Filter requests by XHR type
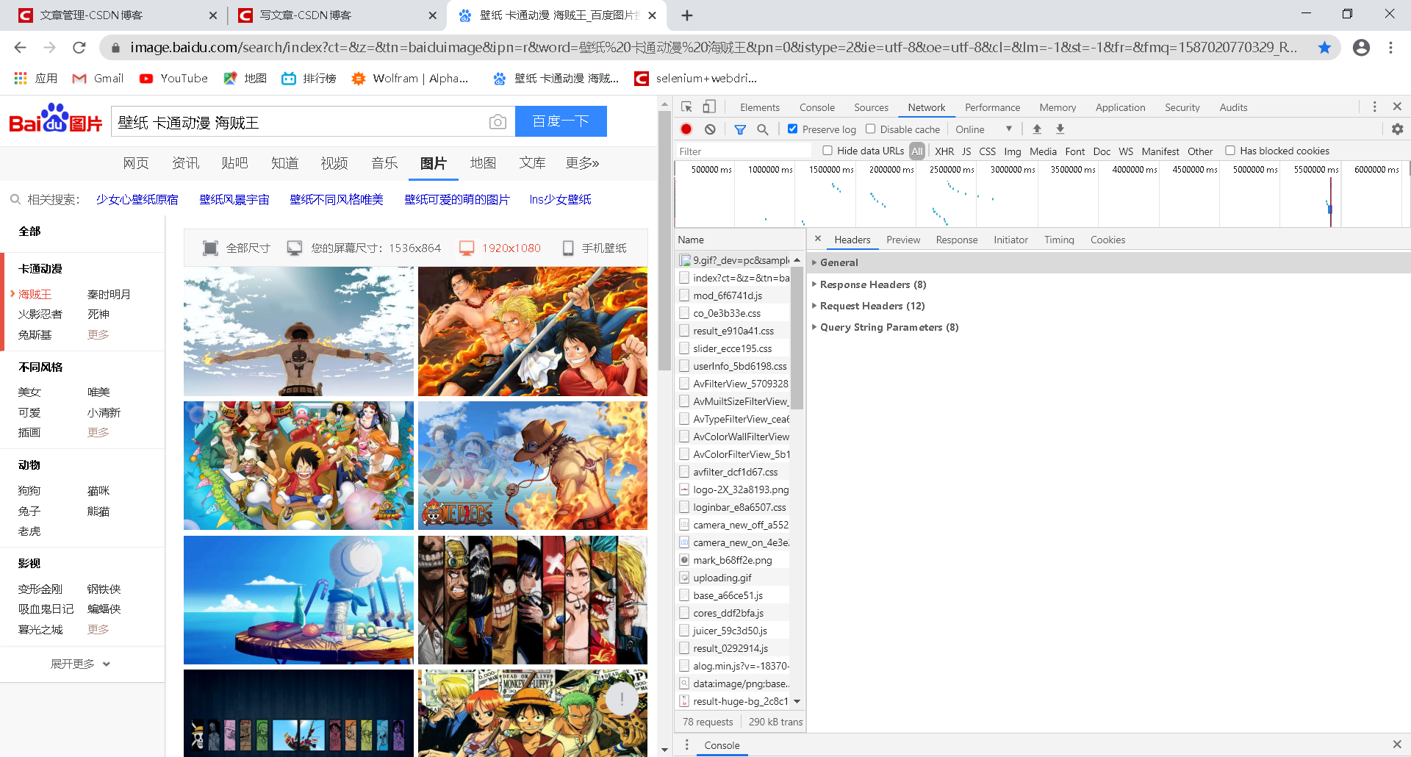 pos(944,151)
